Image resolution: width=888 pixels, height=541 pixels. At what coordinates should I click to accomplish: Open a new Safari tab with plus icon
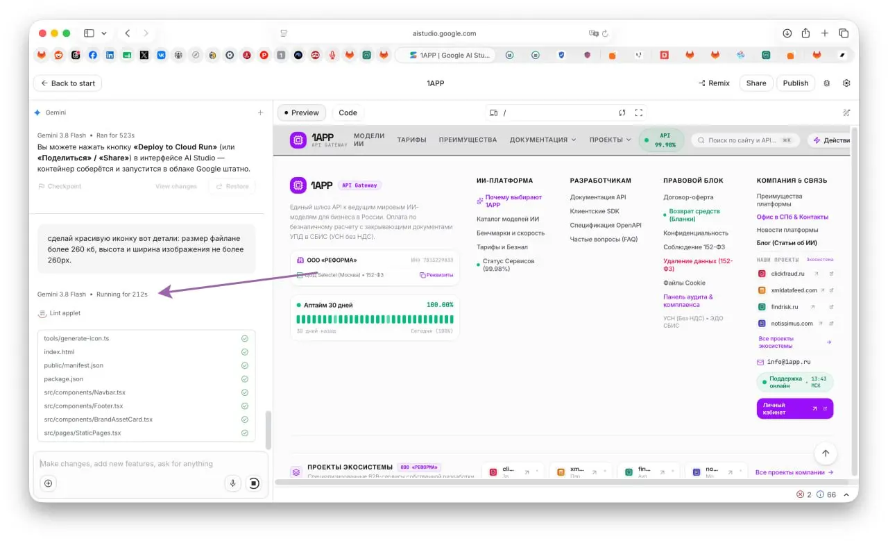(825, 33)
